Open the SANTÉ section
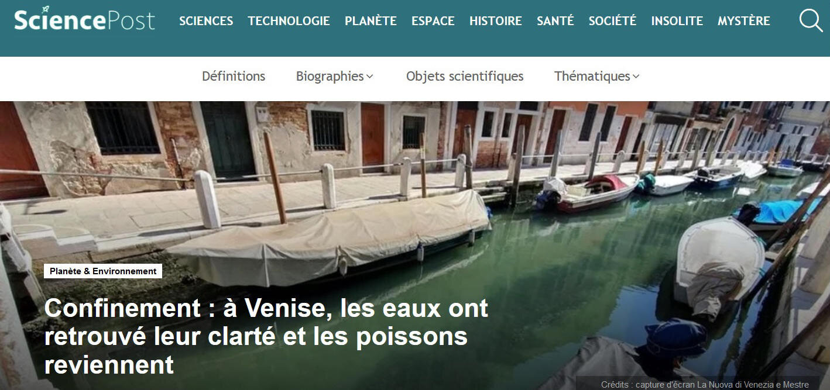This screenshot has width=830, height=390. (555, 21)
